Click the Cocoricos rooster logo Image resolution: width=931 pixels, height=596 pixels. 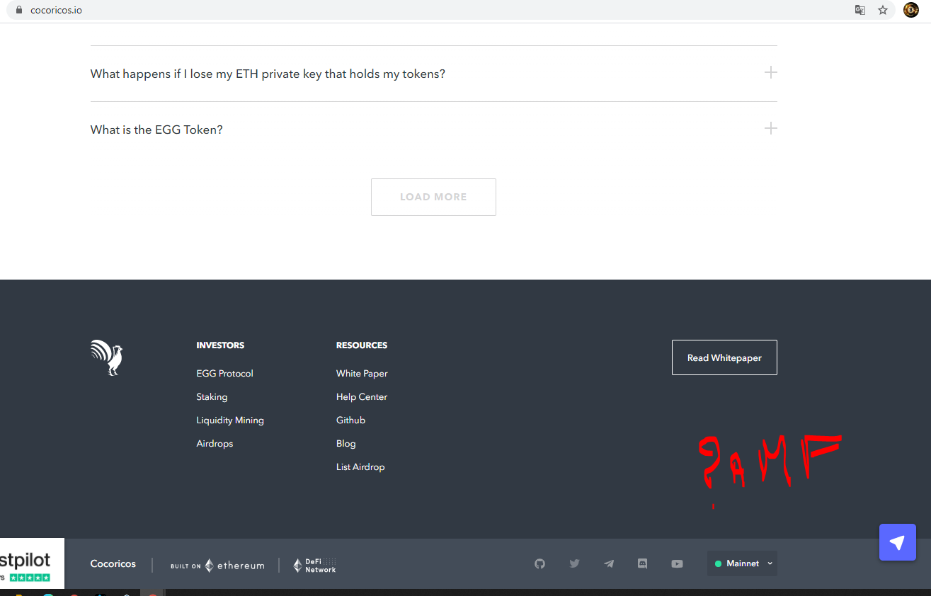click(107, 357)
